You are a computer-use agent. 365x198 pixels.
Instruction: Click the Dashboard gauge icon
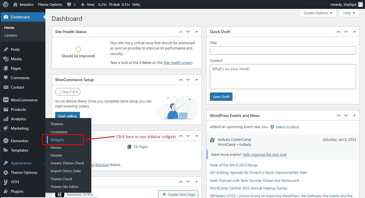[6, 17]
